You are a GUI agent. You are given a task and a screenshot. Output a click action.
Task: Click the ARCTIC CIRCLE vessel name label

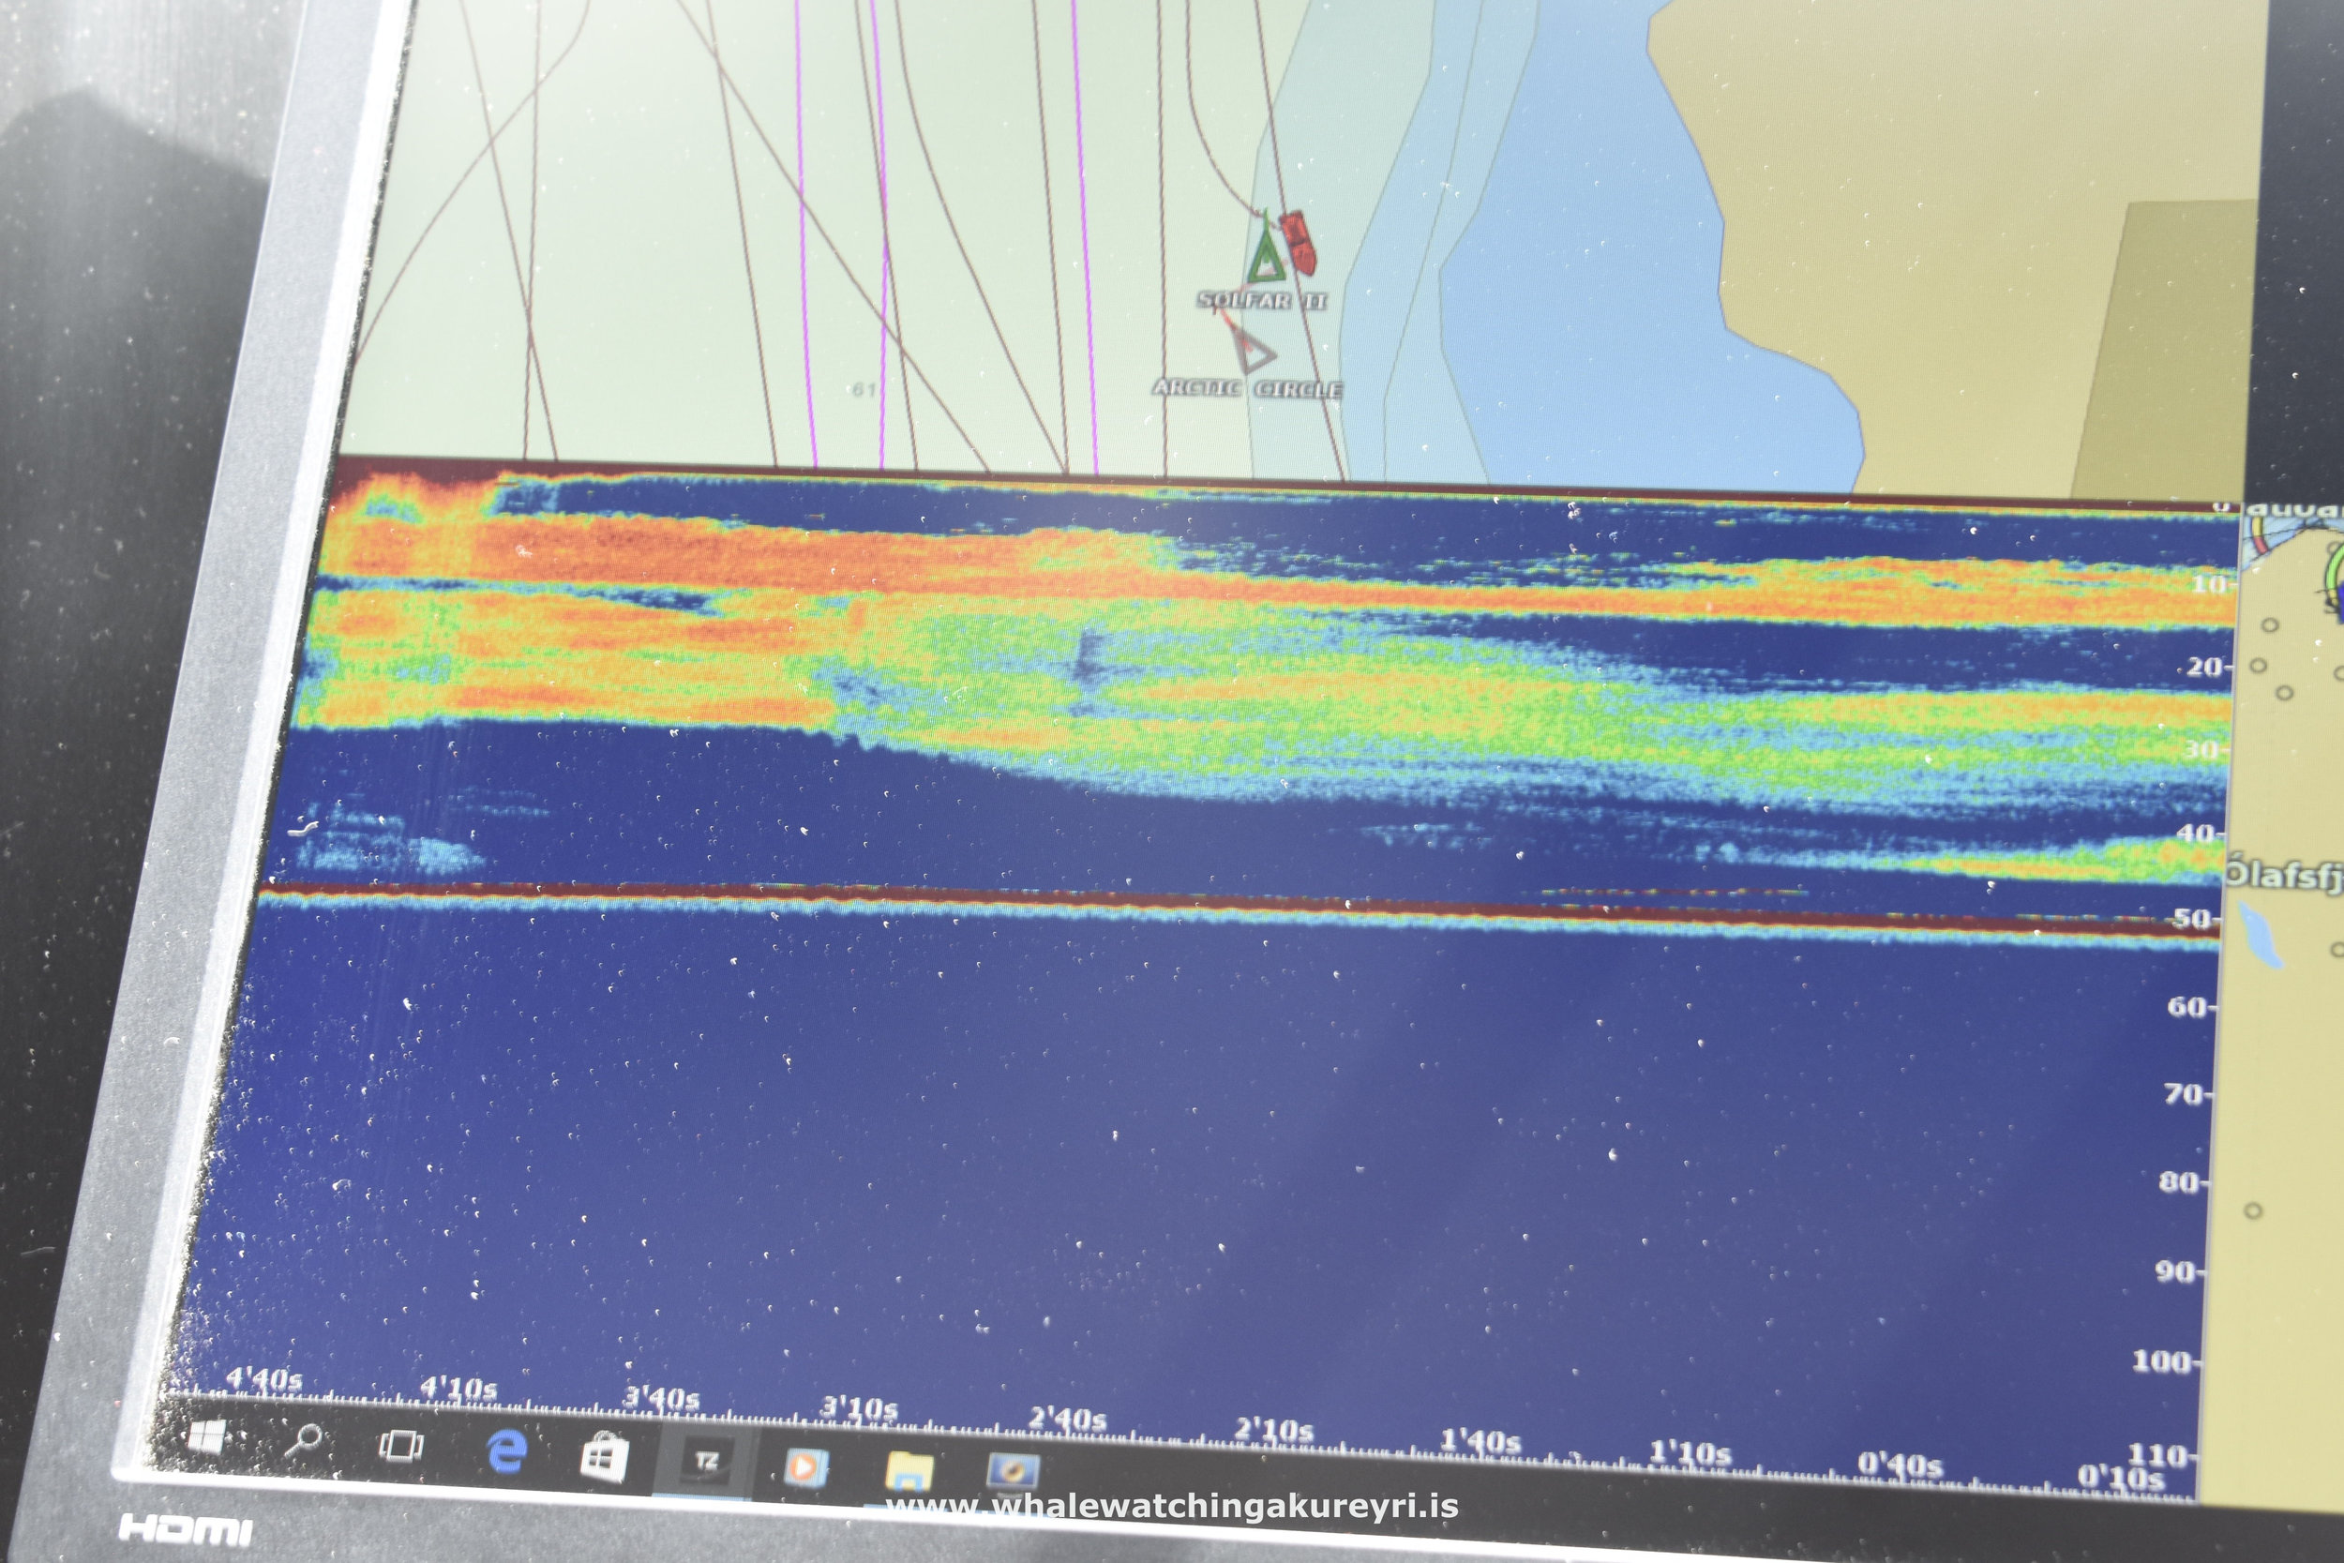coord(1248,388)
